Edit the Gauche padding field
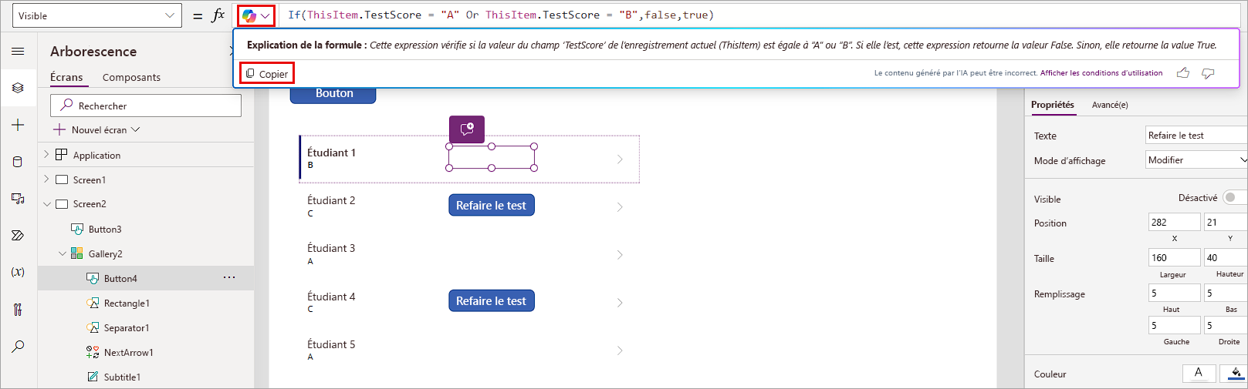This screenshot has width=1248, height=389. [1174, 326]
